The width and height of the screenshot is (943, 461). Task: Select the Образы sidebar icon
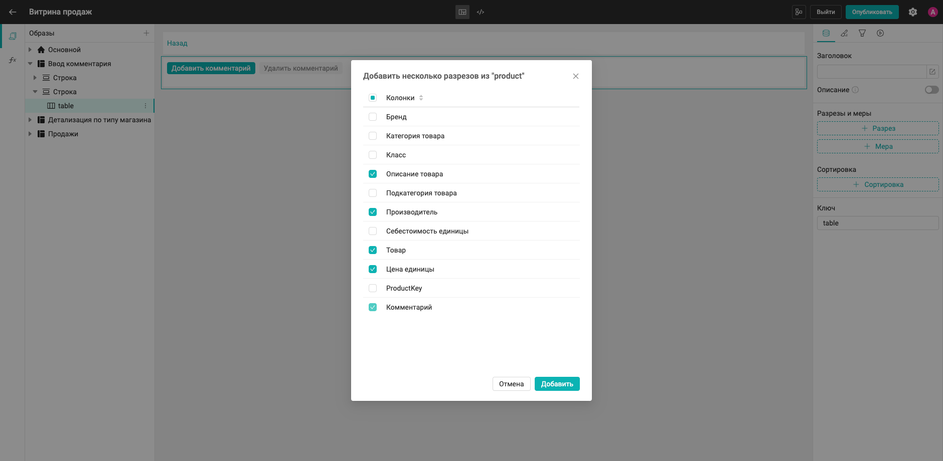pyautogui.click(x=13, y=36)
